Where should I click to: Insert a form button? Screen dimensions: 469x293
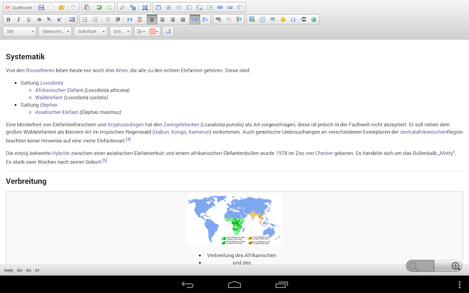[x=220, y=7]
